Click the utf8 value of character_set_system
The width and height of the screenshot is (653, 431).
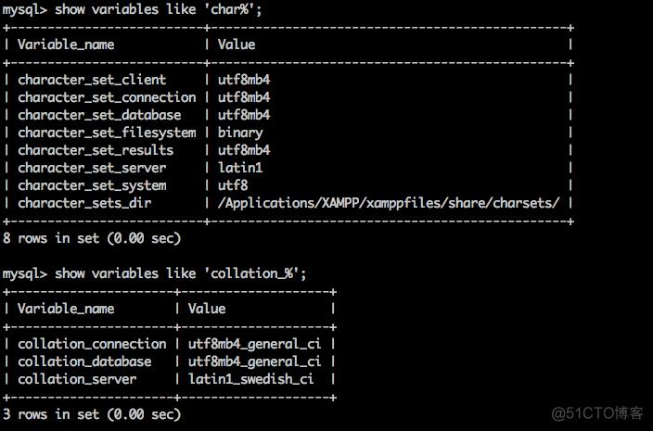pyautogui.click(x=233, y=185)
